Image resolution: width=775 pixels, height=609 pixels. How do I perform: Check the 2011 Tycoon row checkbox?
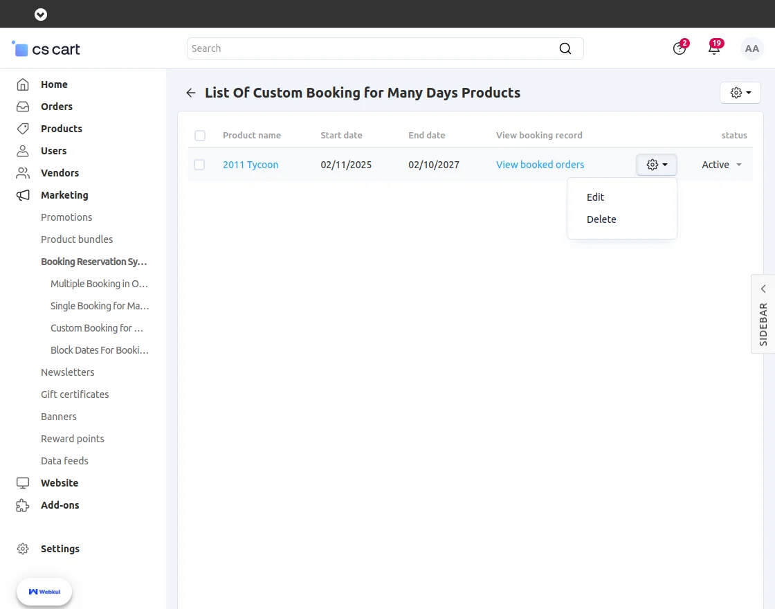[200, 164]
